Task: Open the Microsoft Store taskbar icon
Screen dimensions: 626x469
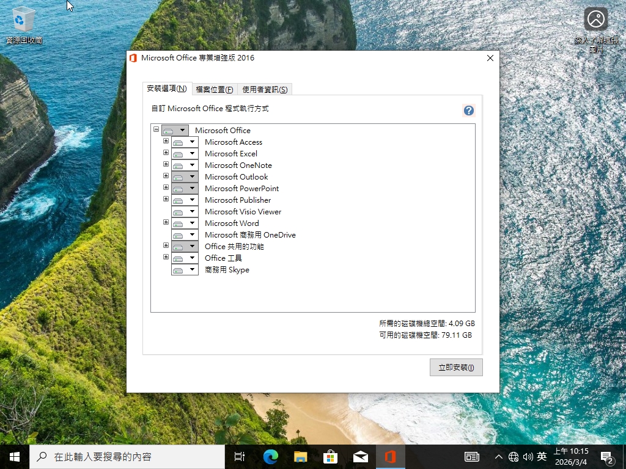Action: [330, 456]
